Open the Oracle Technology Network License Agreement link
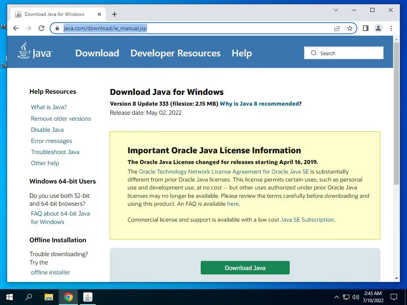This screenshot has height=305, width=407. pos(224,172)
